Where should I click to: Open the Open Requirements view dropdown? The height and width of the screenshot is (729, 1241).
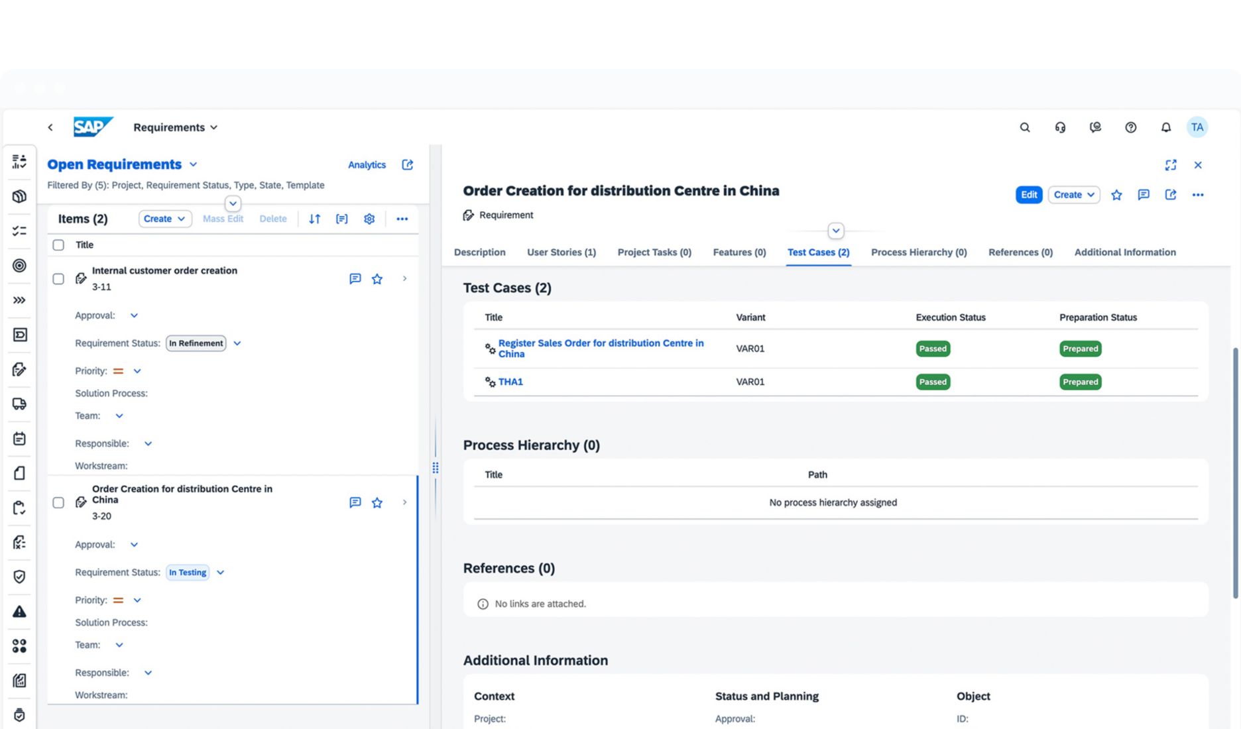pos(194,164)
